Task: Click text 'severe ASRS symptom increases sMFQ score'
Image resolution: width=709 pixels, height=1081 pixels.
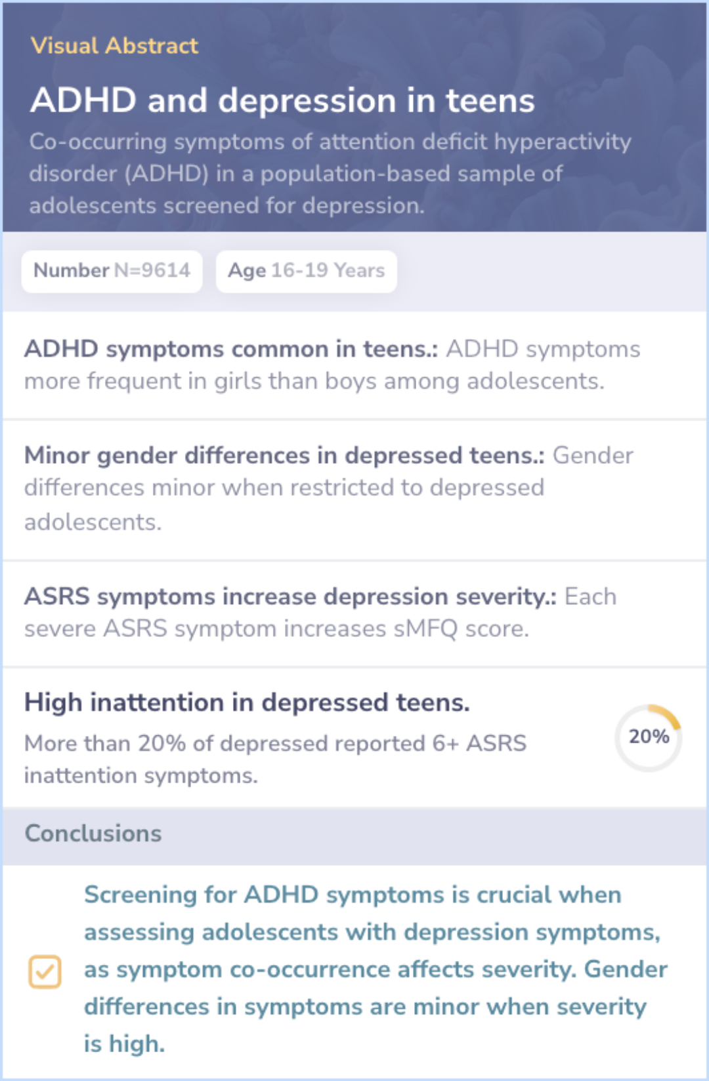Action: click(x=276, y=629)
